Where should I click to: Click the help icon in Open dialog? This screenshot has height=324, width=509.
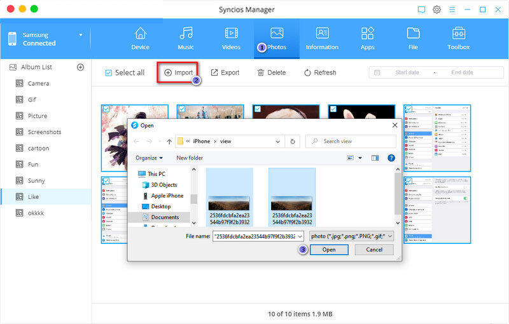click(x=391, y=158)
